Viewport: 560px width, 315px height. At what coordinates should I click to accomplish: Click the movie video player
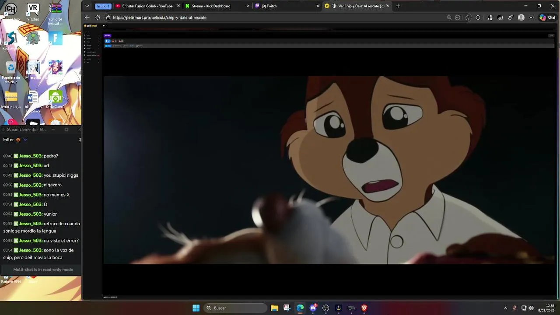coord(329,170)
